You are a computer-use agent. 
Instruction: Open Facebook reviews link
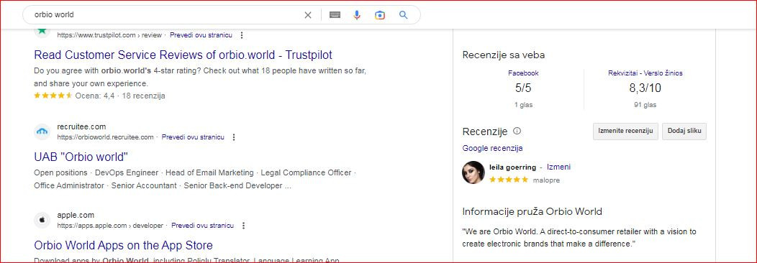pyautogui.click(x=523, y=73)
